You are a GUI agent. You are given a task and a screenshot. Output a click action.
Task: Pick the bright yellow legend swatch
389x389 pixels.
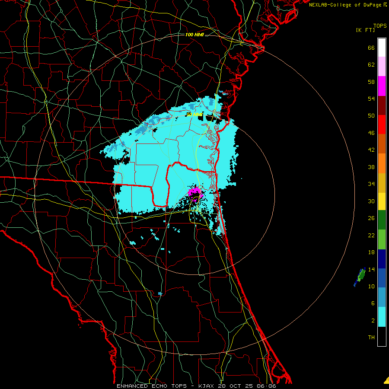(x=382, y=201)
